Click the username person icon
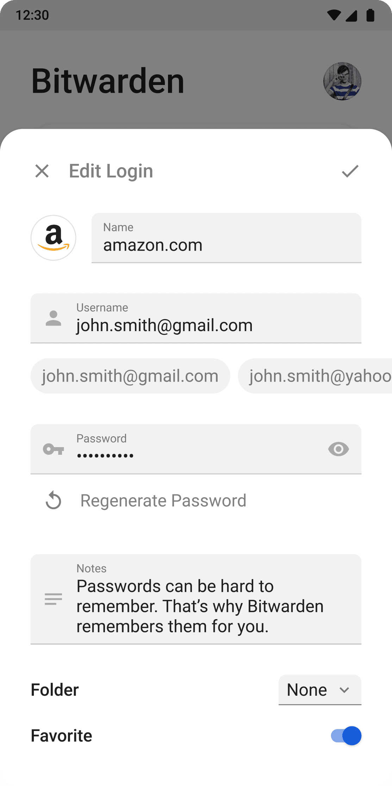 tap(54, 318)
